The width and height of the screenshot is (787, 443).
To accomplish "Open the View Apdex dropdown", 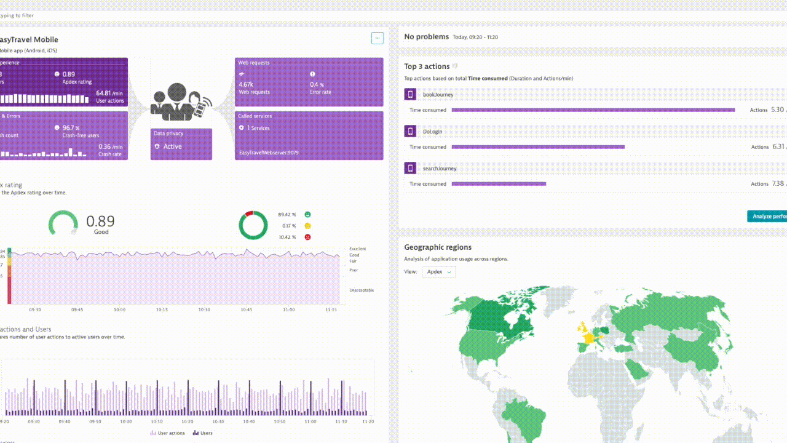I will (x=438, y=271).
